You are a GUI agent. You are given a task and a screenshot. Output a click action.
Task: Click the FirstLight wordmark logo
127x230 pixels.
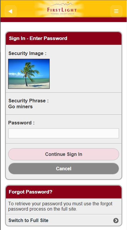pyautogui.click(x=62, y=10)
